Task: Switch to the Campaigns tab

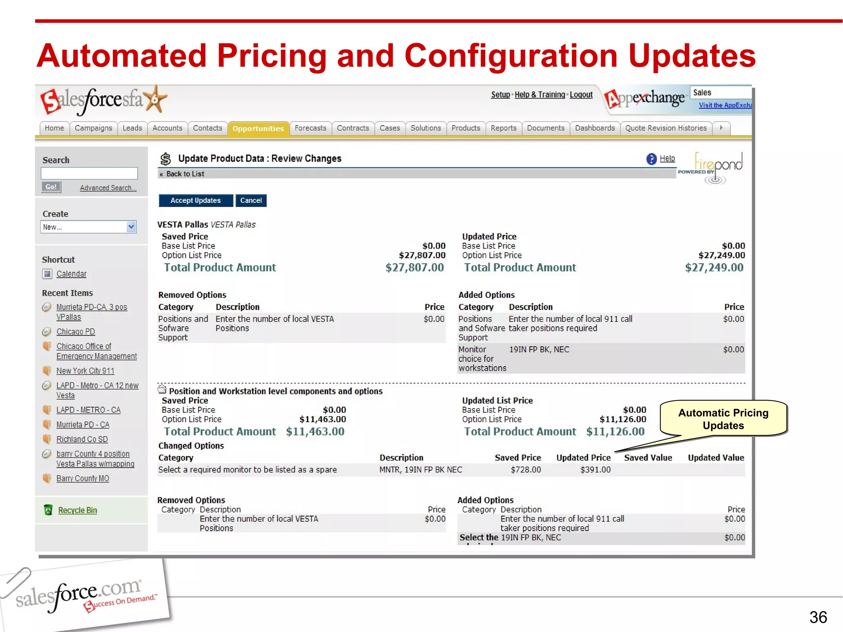Action: (93, 128)
